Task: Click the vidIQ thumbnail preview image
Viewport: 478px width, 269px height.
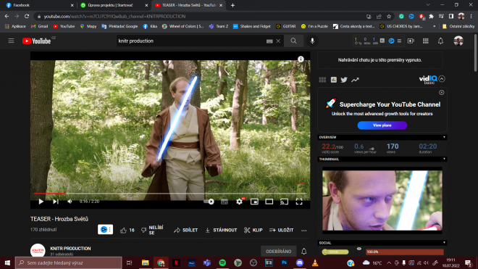Action: tap(382, 200)
